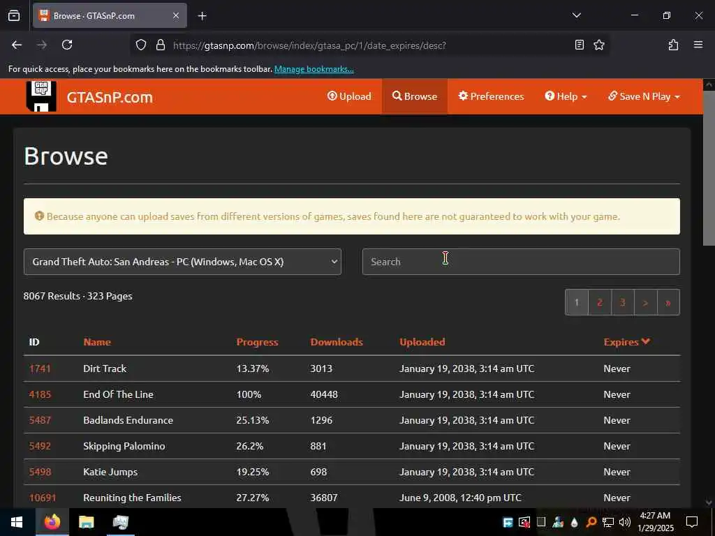Open save ID 5487
715x536 pixels.
coord(40,420)
